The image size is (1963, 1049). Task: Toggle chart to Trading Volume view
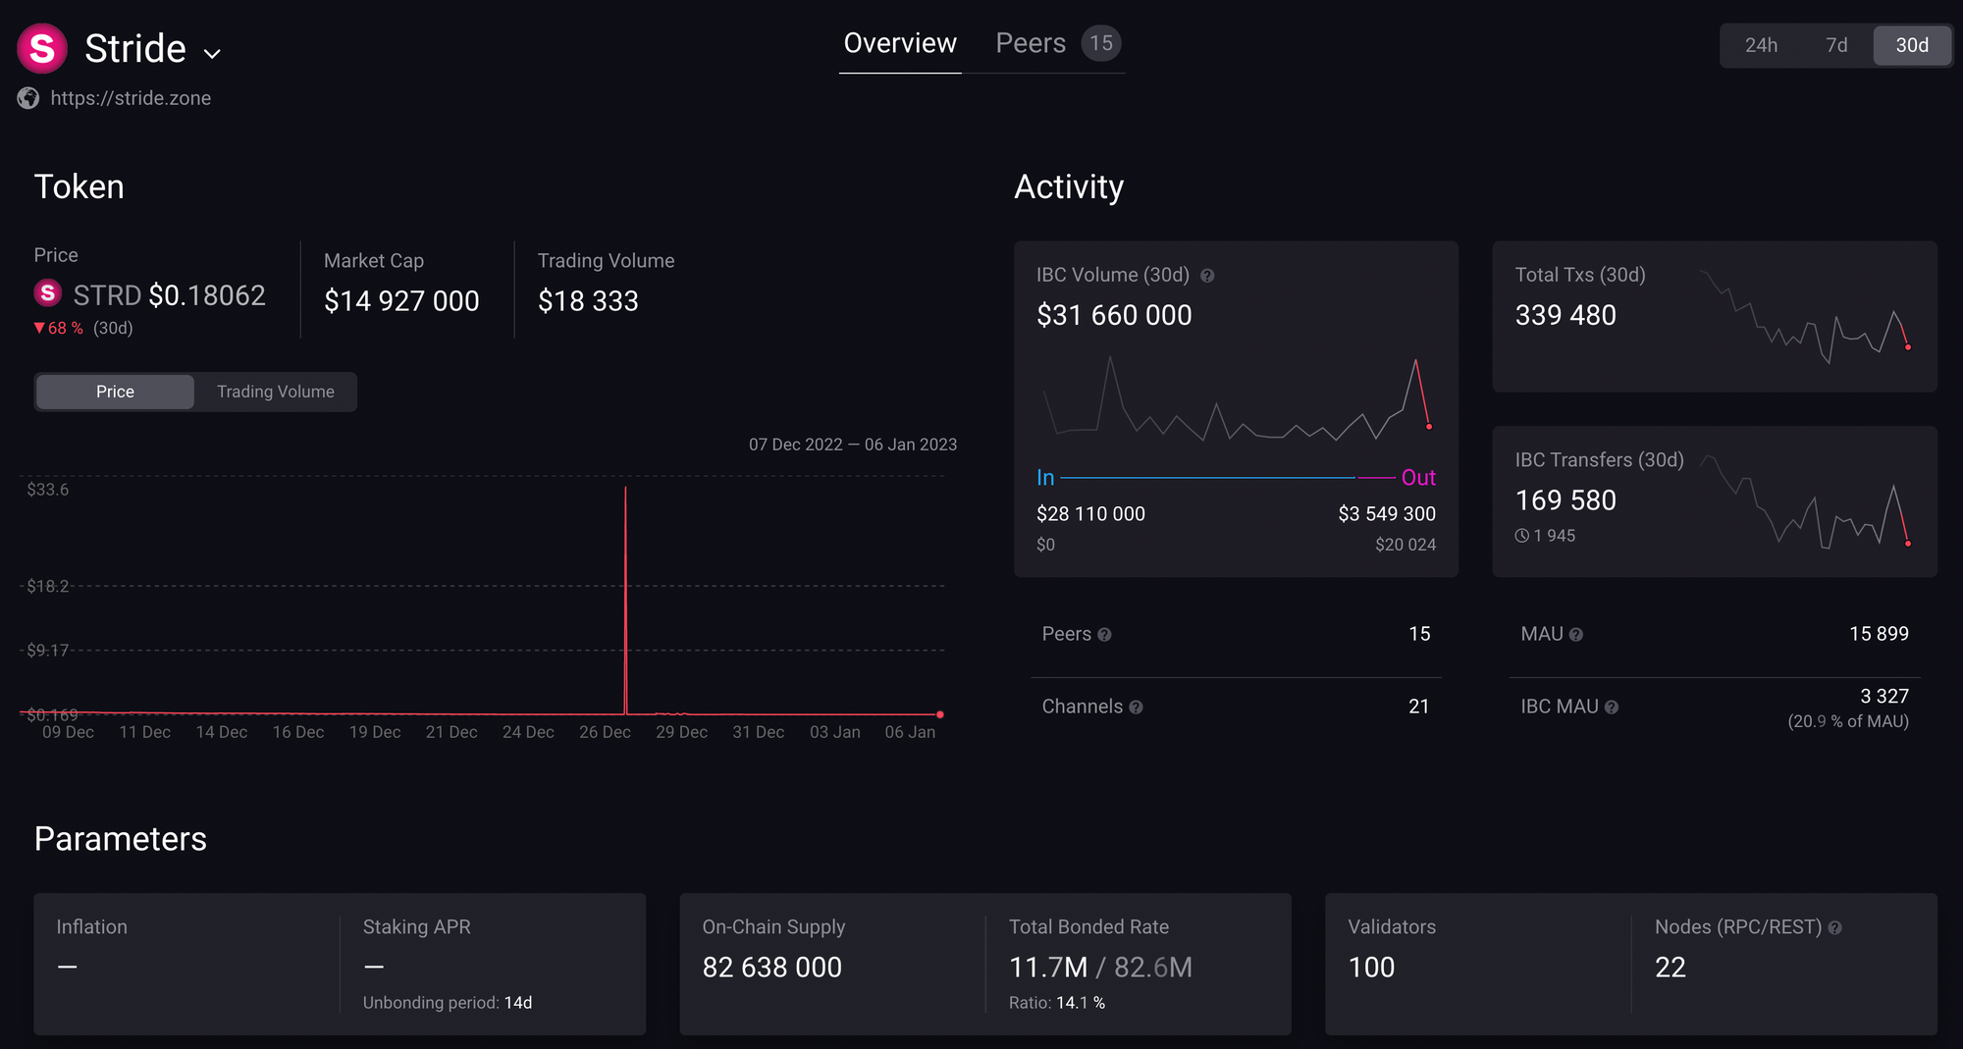pyautogui.click(x=276, y=392)
